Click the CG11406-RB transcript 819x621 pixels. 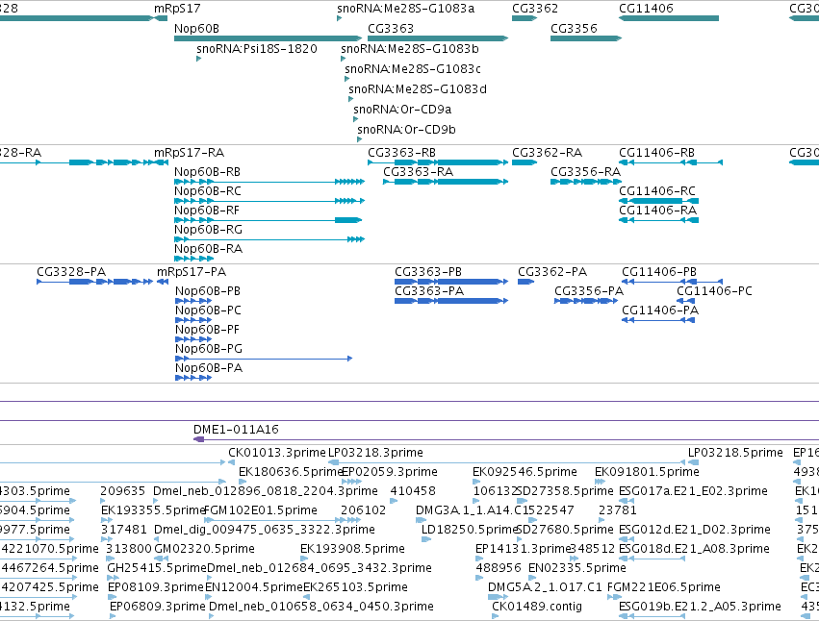tap(671, 162)
